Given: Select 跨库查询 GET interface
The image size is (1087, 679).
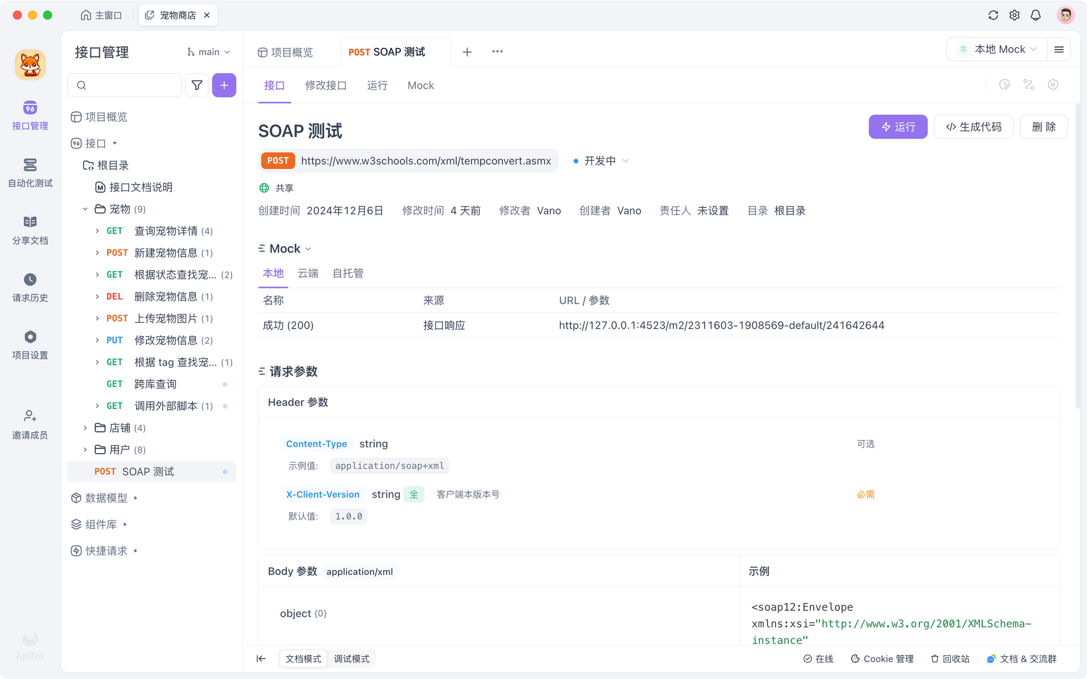Looking at the screenshot, I should point(155,384).
